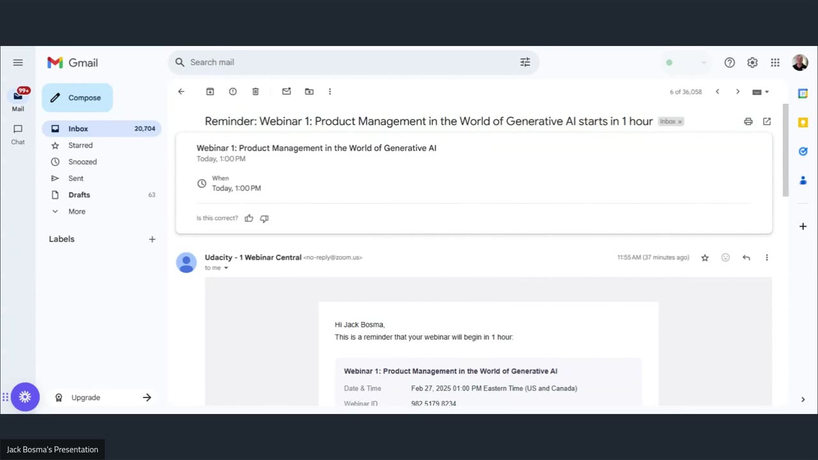The height and width of the screenshot is (460, 818).
Task: Report this email as spam
Action: click(233, 91)
